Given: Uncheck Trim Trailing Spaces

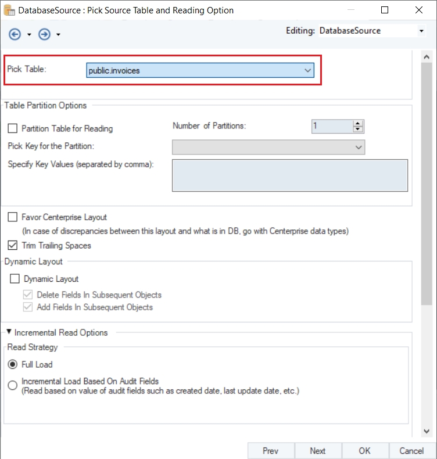Looking at the screenshot, I should tap(13, 245).
